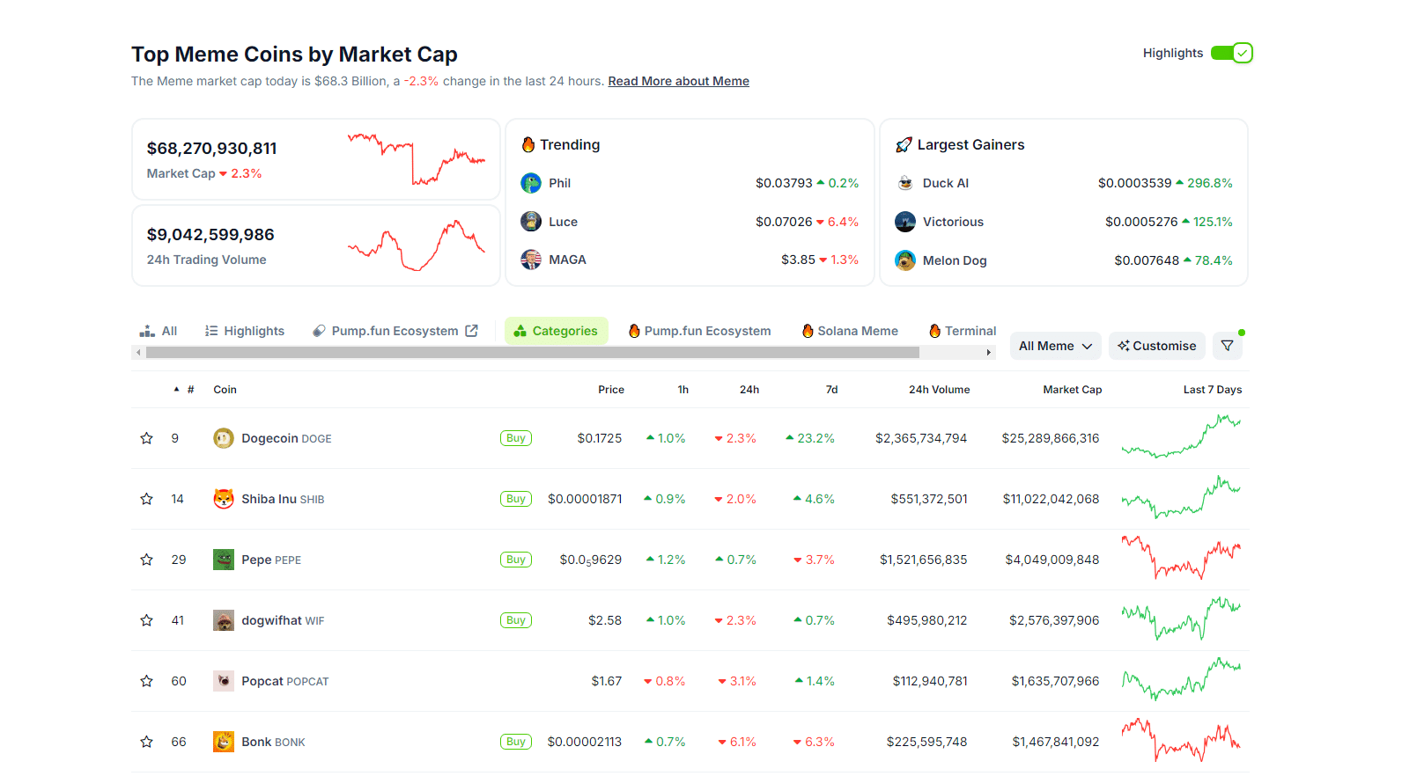Sort by Market Cap column
Image resolution: width=1402 pixels, height=776 pixels.
tap(1073, 390)
